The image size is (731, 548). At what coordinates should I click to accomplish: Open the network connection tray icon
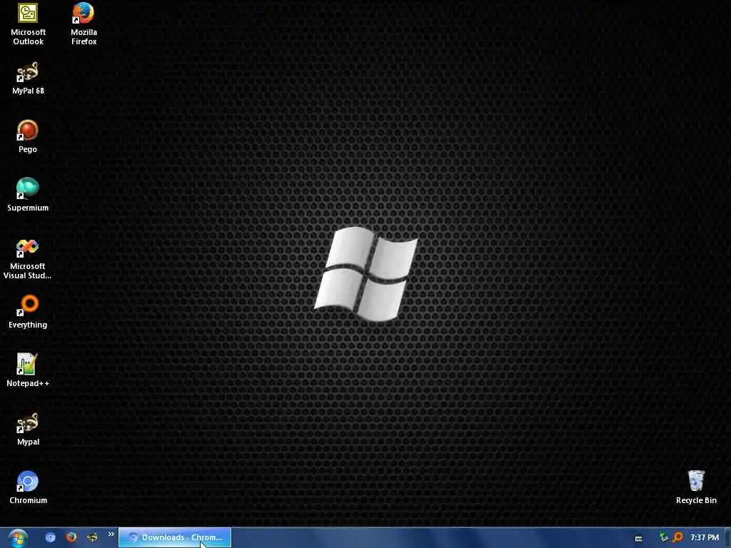coord(663,538)
